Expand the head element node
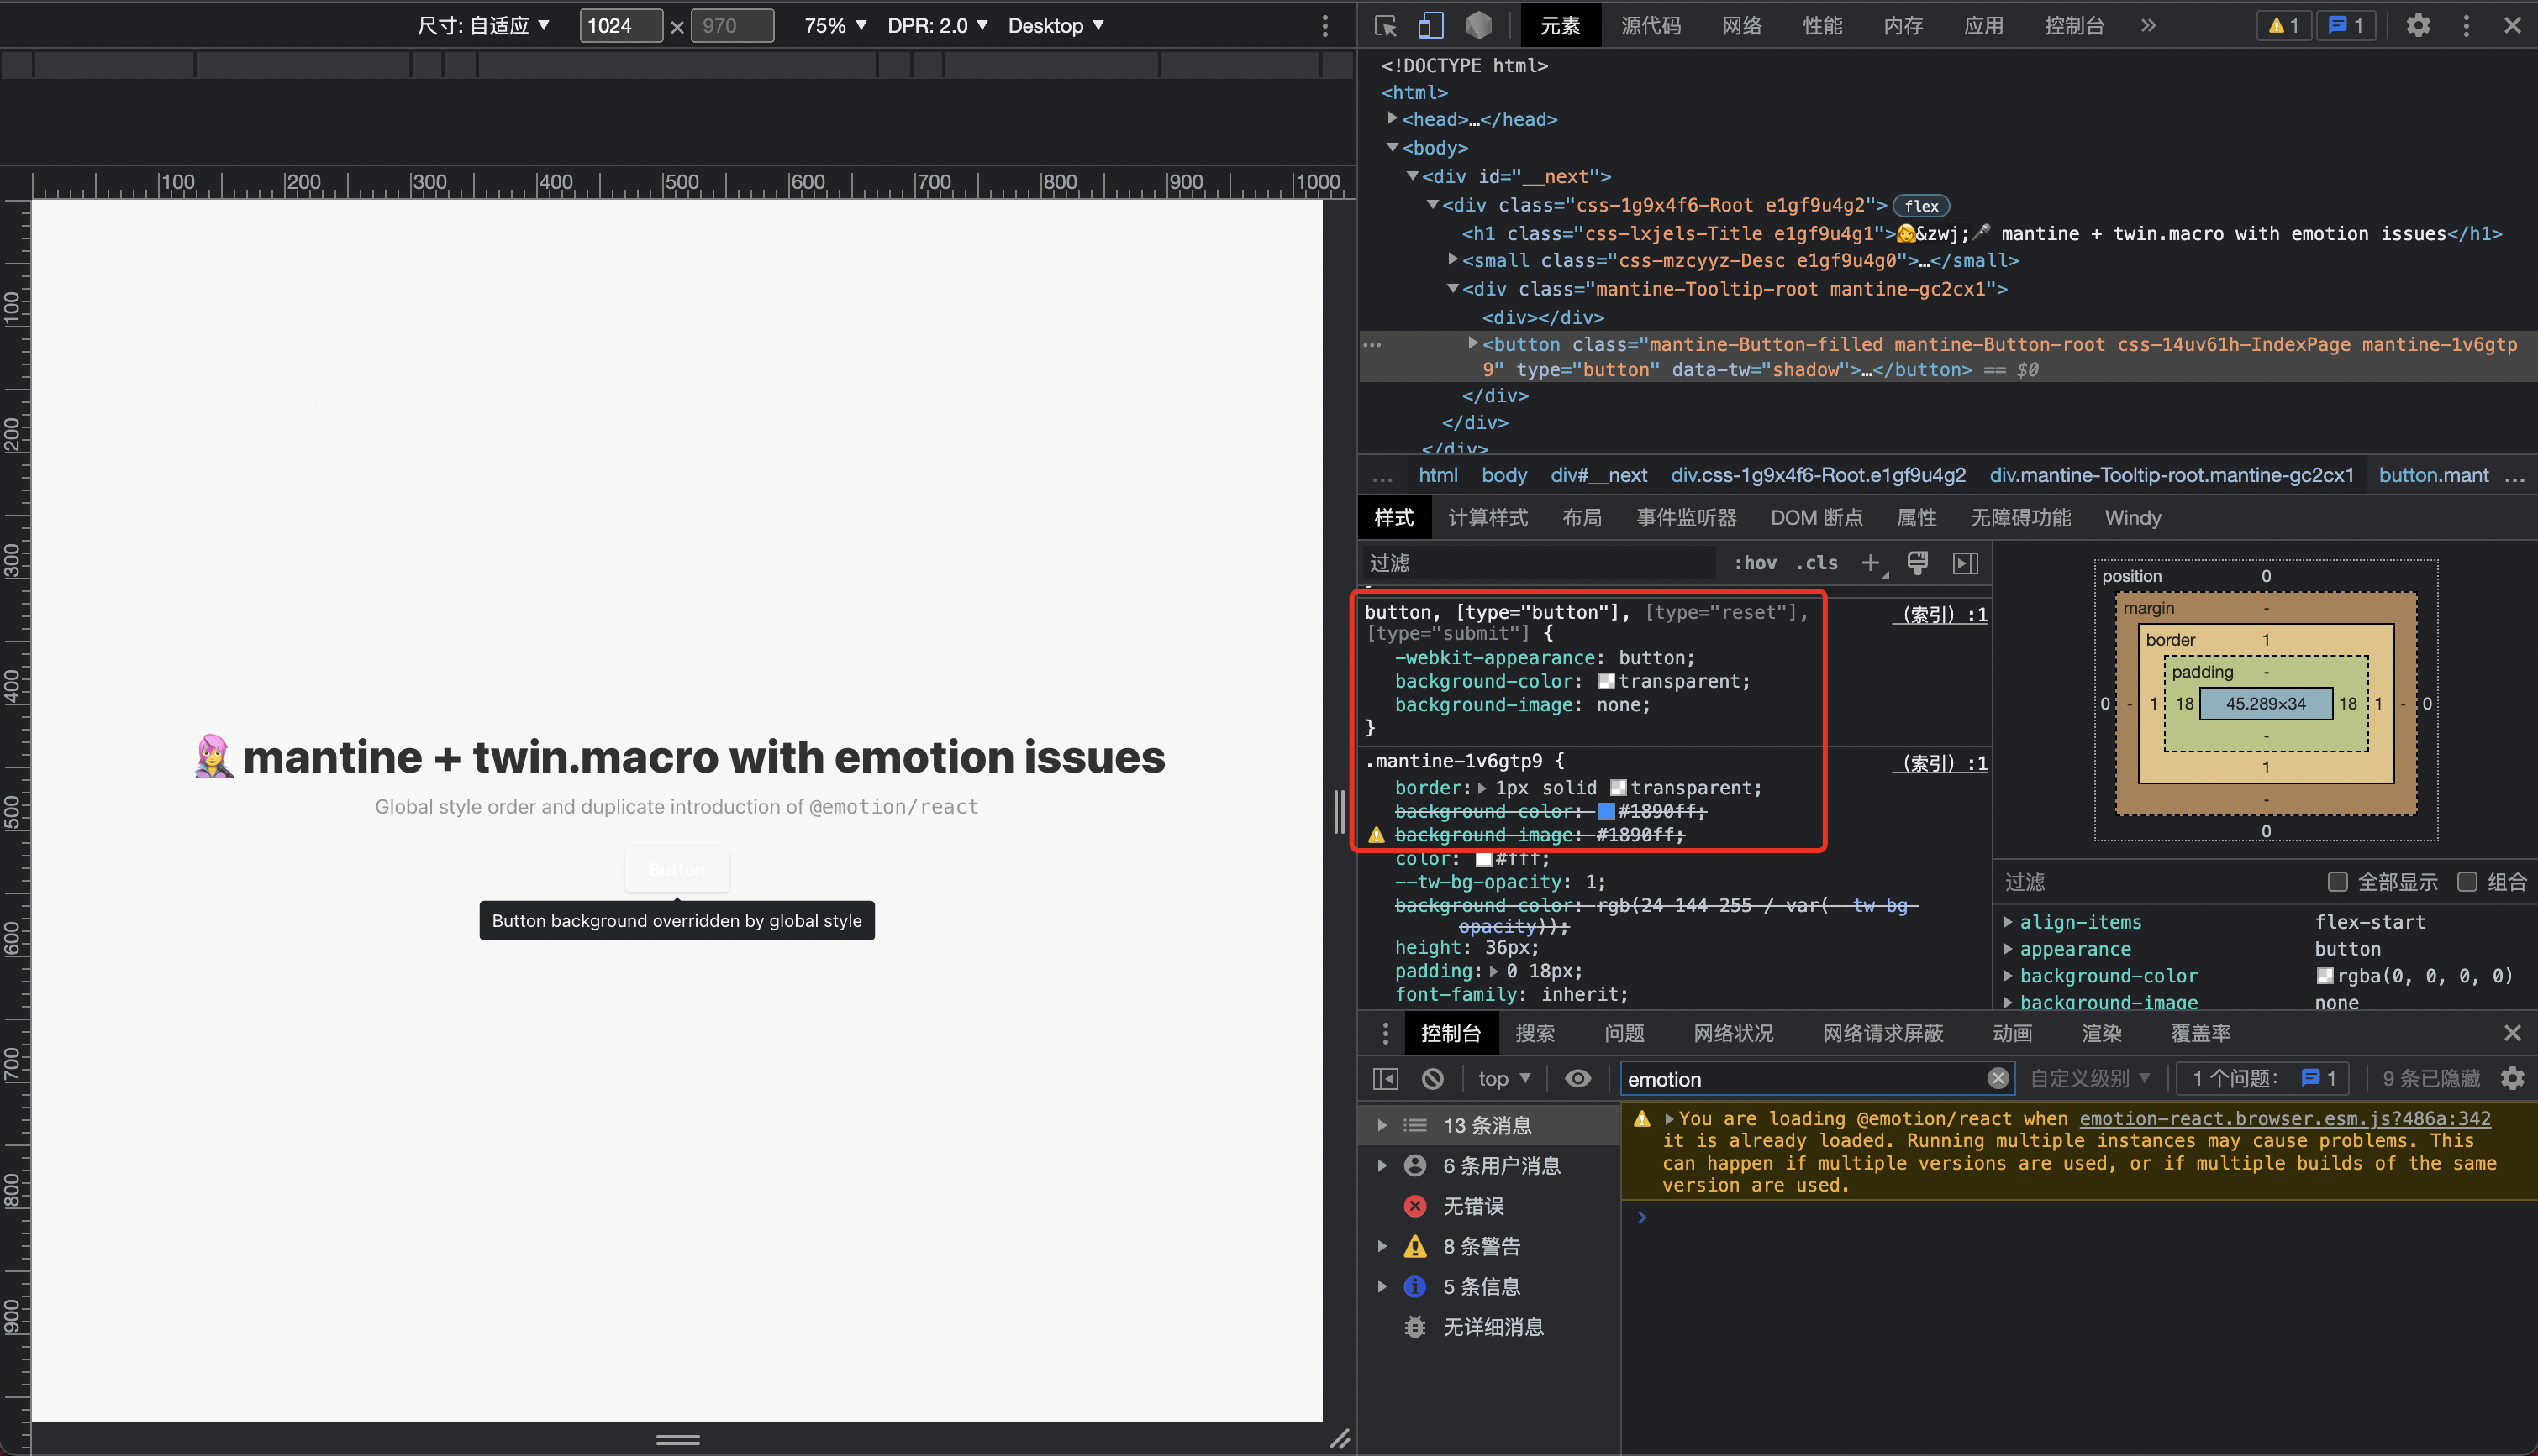Image resolution: width=2538 pixels, height=1456 pixels. pos(1392,118)
